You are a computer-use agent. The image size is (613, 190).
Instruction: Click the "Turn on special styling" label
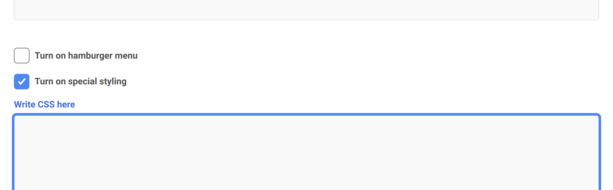(x=80, y=81)
